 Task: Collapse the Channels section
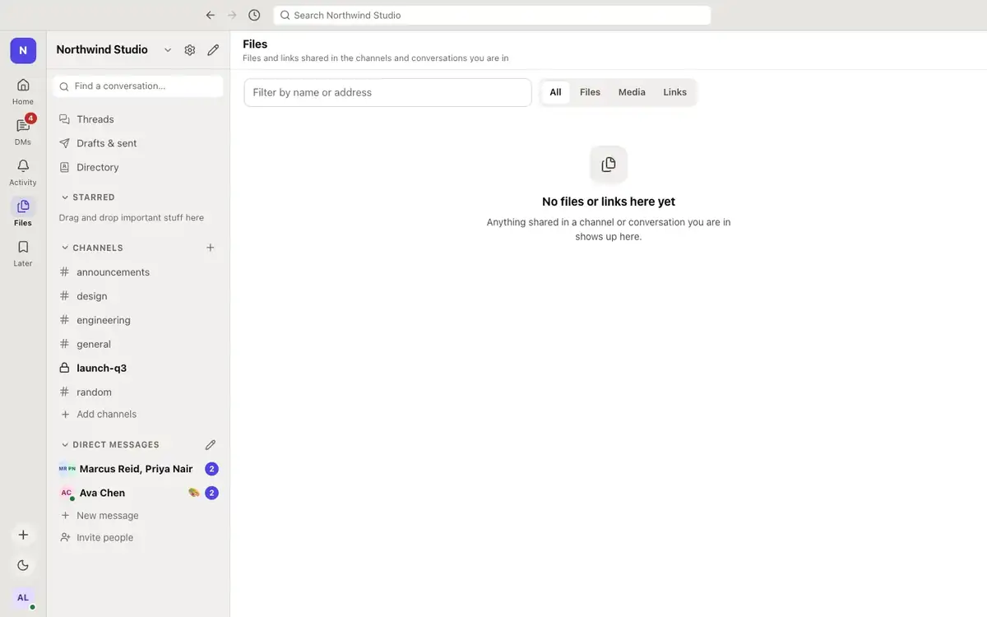coord(92,248)
